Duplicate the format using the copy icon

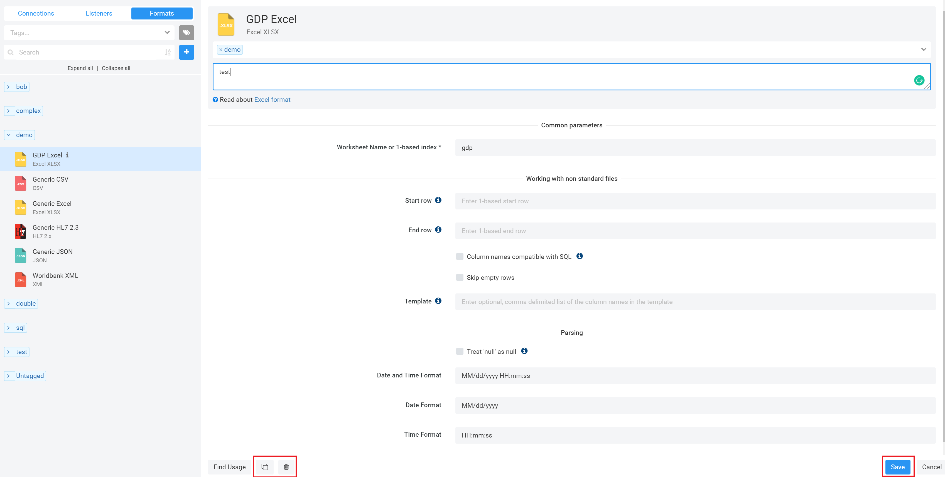click(x=264, y=467)
